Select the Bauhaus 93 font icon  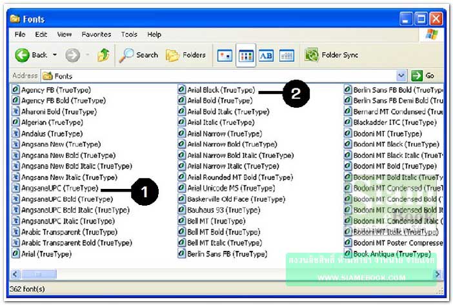pos(181,210)
